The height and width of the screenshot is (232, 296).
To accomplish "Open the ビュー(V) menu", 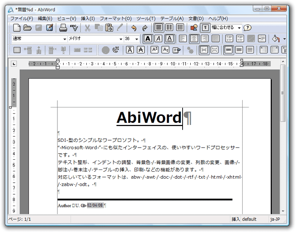I will (x=67, y=19).
